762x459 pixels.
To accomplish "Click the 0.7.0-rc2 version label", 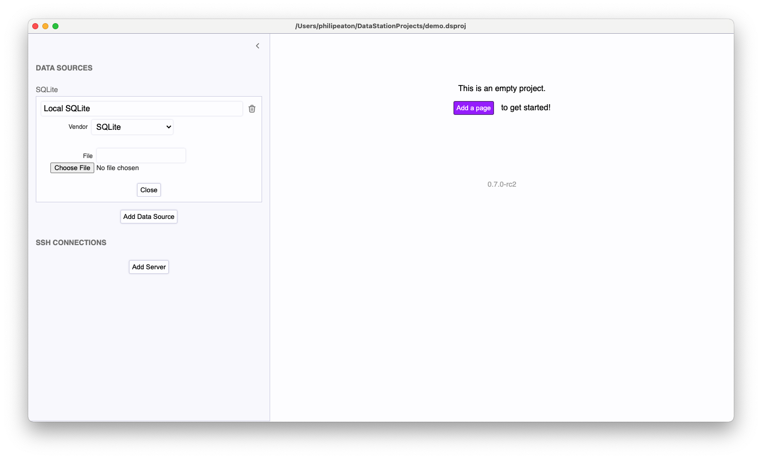I will [x=502, y=184].
